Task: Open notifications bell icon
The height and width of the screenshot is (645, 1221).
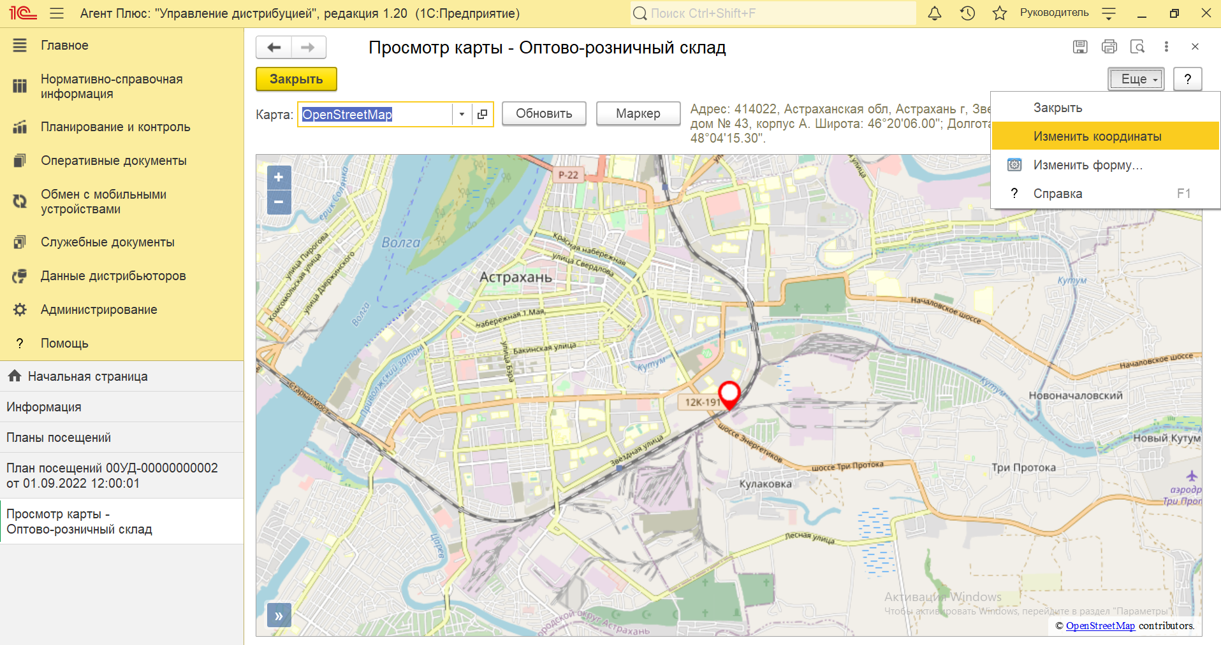Action: click(x=935, y=13)
